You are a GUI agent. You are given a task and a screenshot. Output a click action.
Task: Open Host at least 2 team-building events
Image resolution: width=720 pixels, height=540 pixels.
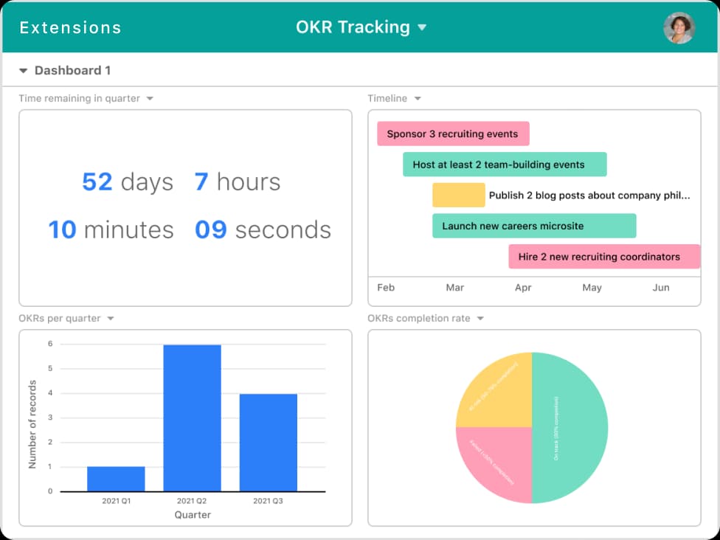pyautogui.click(x=505, y=165)
